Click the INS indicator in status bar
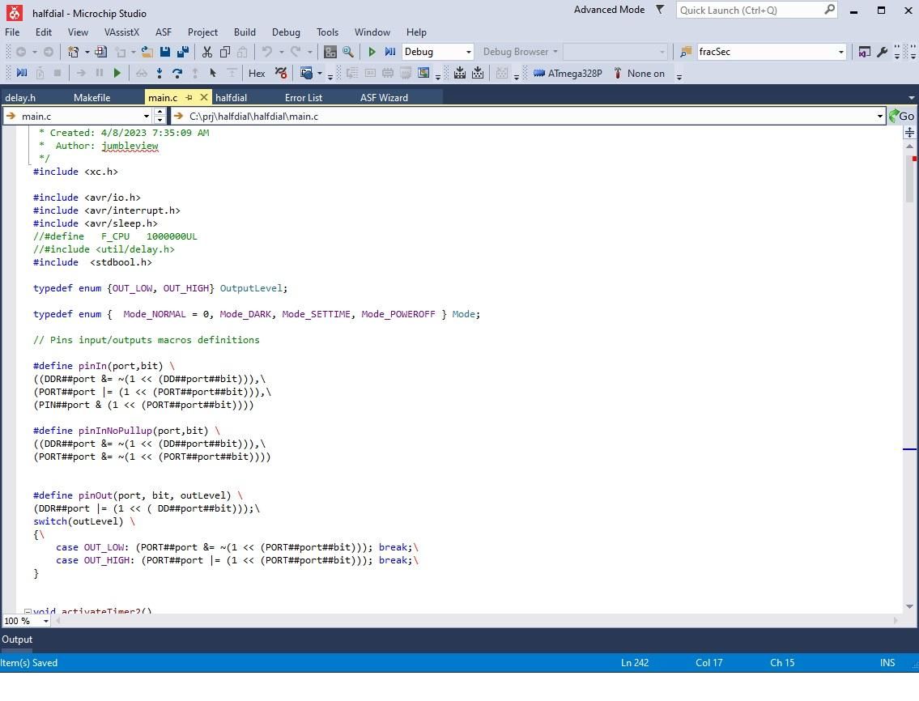Image resolution: width=919 pixels, height=701 pixels. click(887, 662)
